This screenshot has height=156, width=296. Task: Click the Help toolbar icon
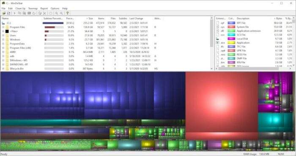[67, 13]
